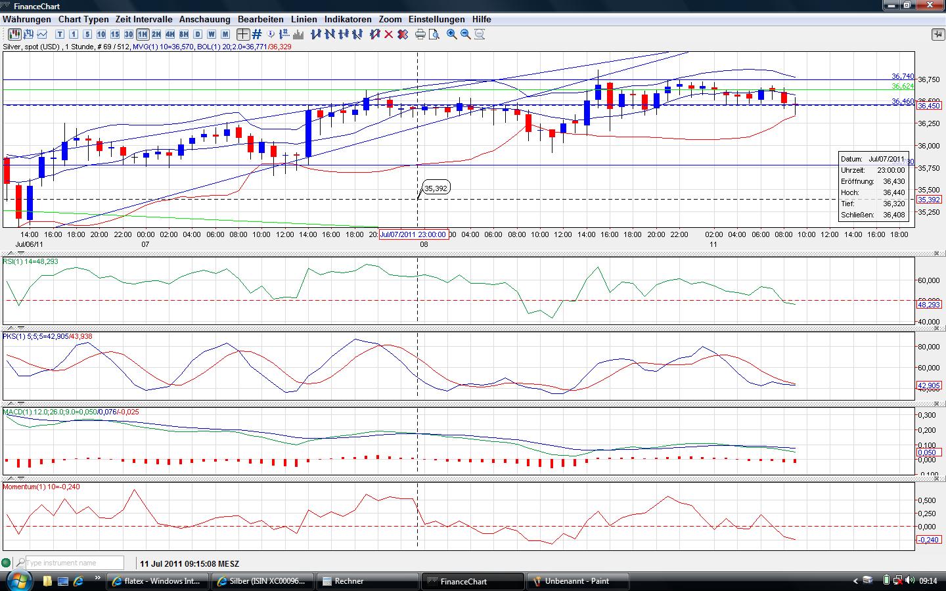This screenshot has height=591, width=946.
Task: Select the 1H interval button
Action: click(x=143, y=34)
